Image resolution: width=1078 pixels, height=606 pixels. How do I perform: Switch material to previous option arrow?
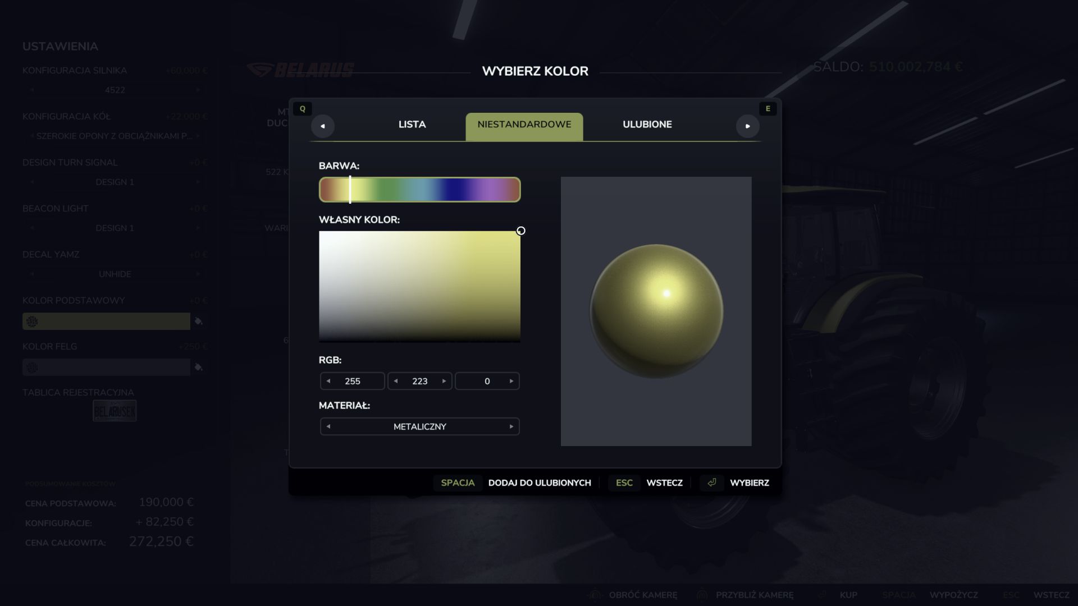pyautogui.click(x=328, y=426)
